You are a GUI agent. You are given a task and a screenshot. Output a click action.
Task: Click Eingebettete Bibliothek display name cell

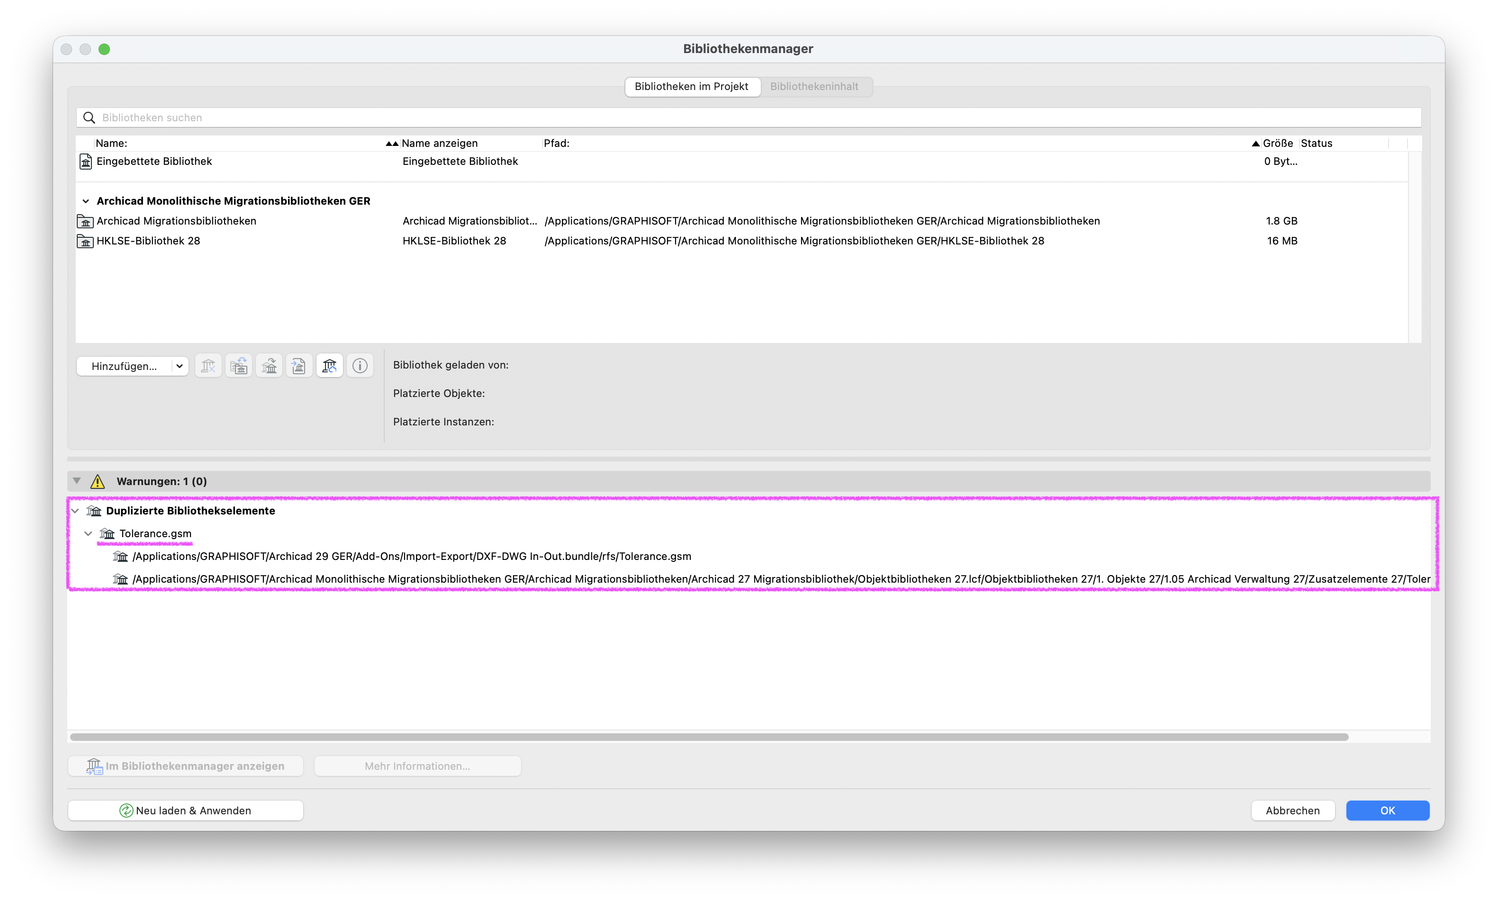(460, 162)
